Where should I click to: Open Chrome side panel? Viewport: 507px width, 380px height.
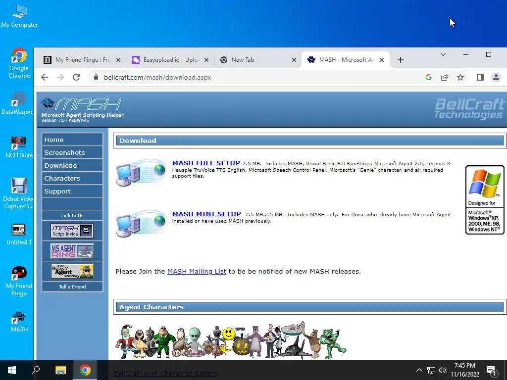coord(480,77)
